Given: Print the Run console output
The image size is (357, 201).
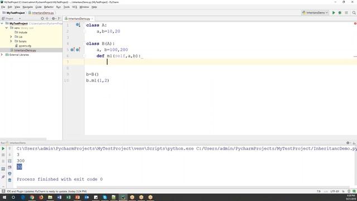Looking at the screenshot, I should click(x=9, y=174).
